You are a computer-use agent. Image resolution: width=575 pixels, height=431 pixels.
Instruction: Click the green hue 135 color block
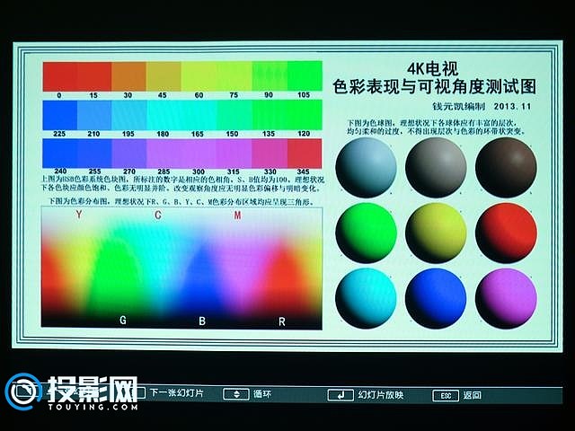point(270,115)
